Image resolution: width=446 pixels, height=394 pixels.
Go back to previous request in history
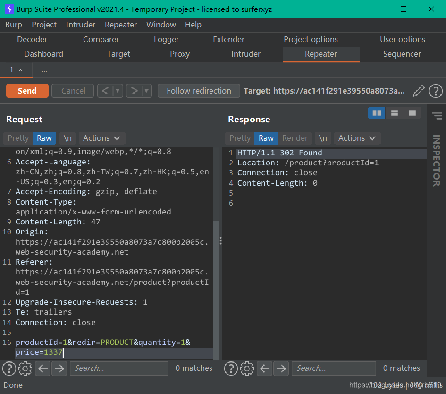[105, 91]
